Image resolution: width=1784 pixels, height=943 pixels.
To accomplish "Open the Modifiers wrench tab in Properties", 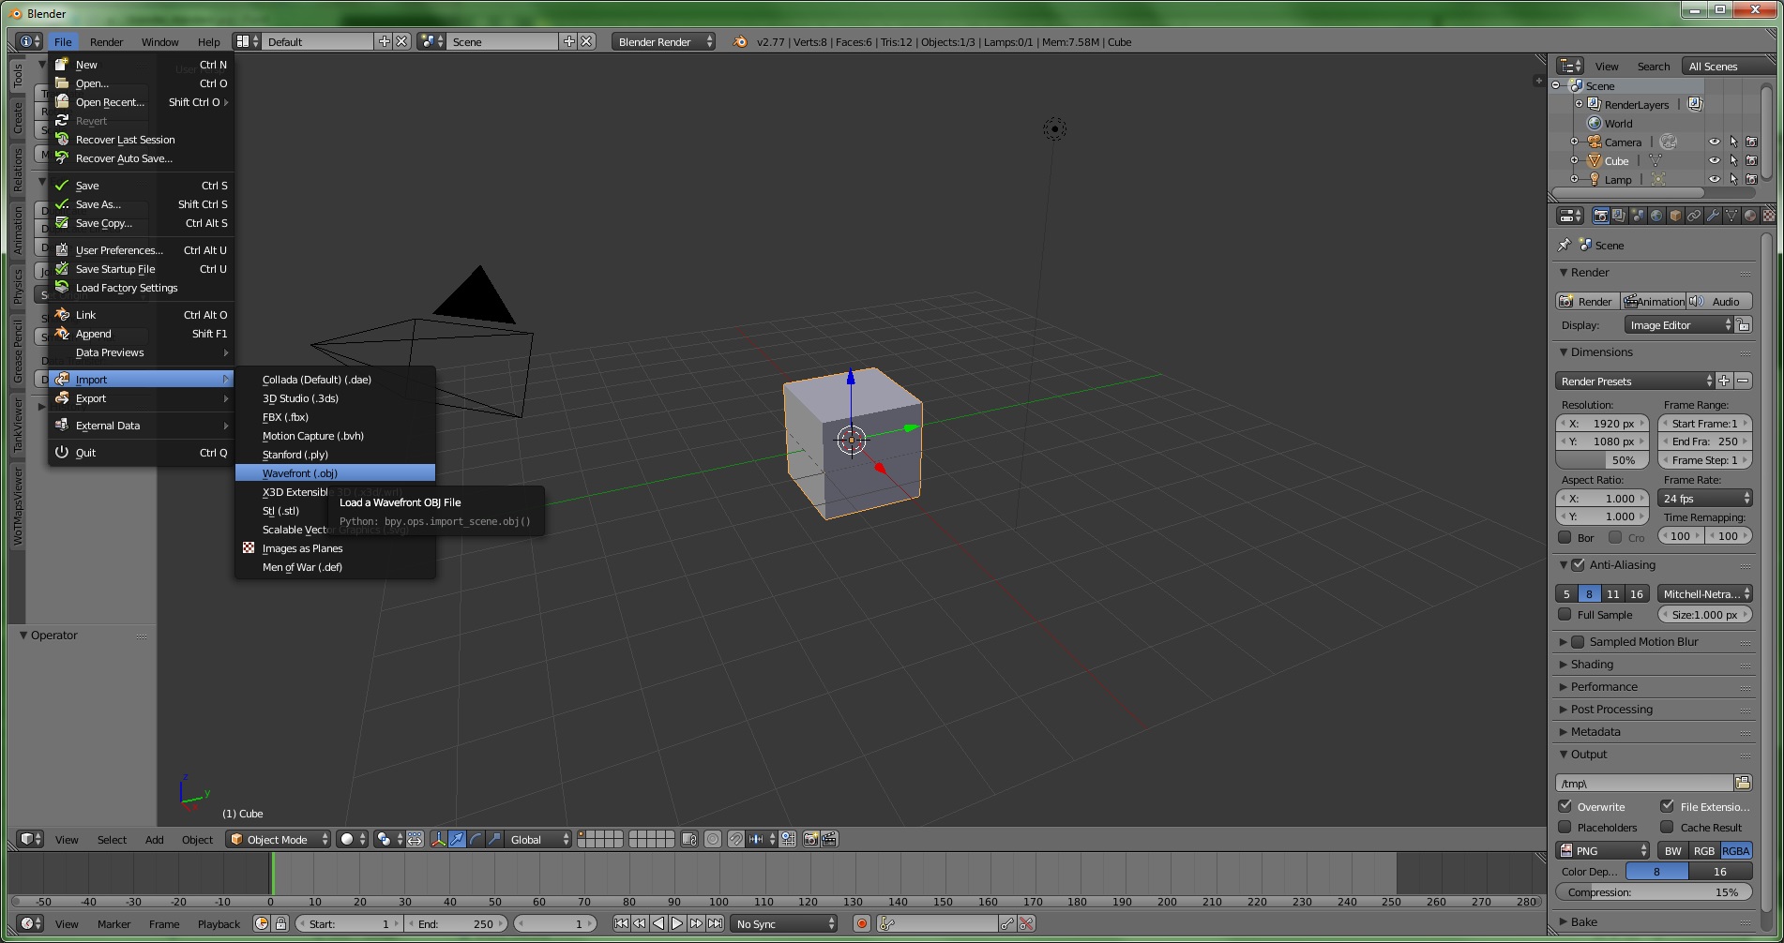I will (1713, 216).
